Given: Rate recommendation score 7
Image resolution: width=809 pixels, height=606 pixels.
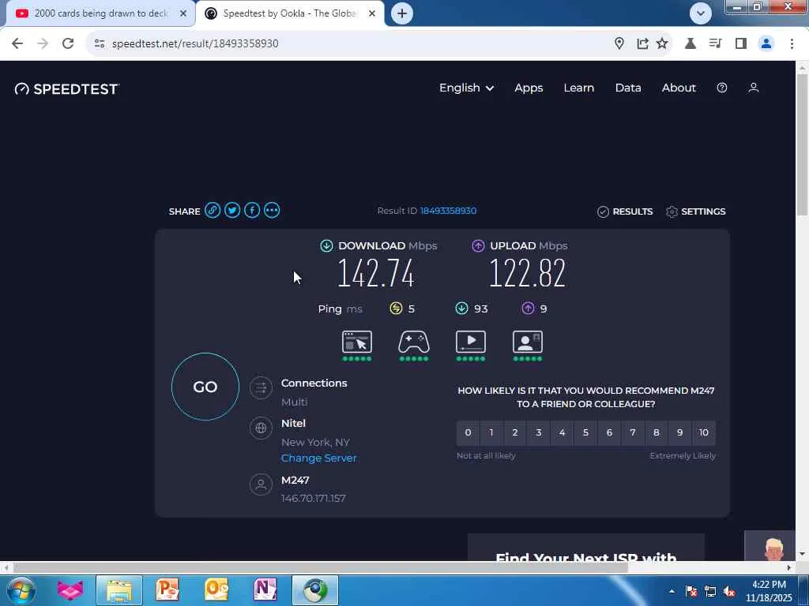Looking at the screenshot, I should pos(633,432).
